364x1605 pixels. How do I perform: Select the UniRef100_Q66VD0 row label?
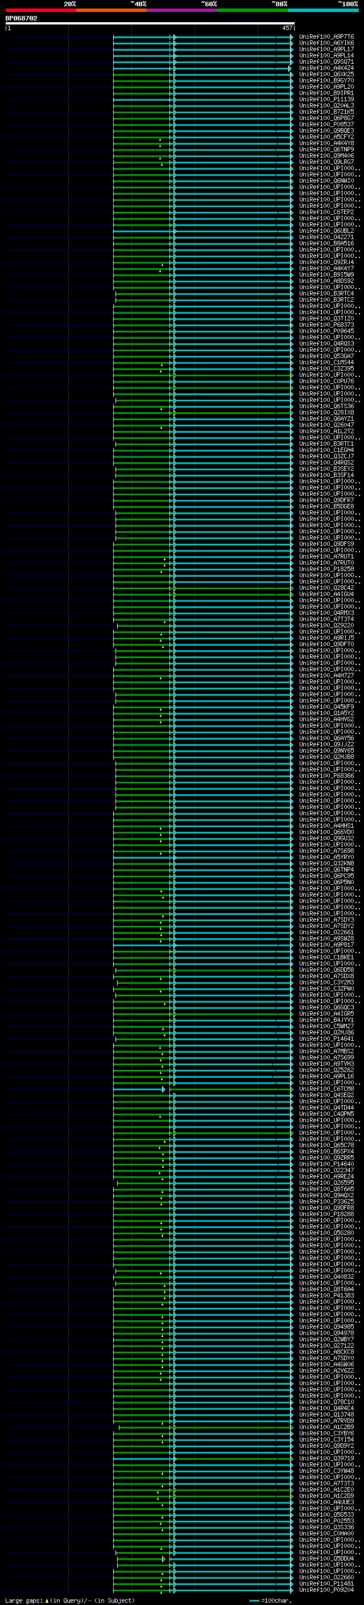point(326,832)
